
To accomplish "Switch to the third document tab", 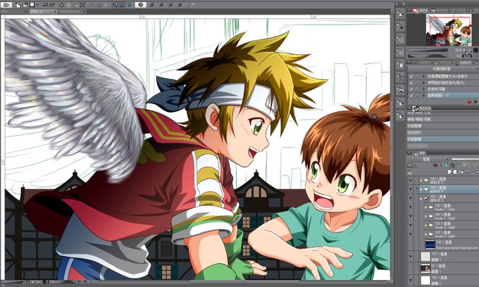I will pos(70,11).
